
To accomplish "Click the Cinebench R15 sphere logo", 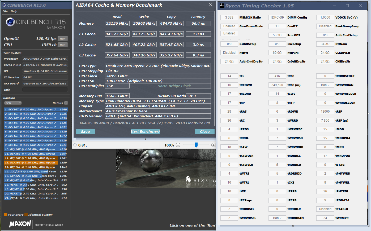I will (x=10, y=22).
